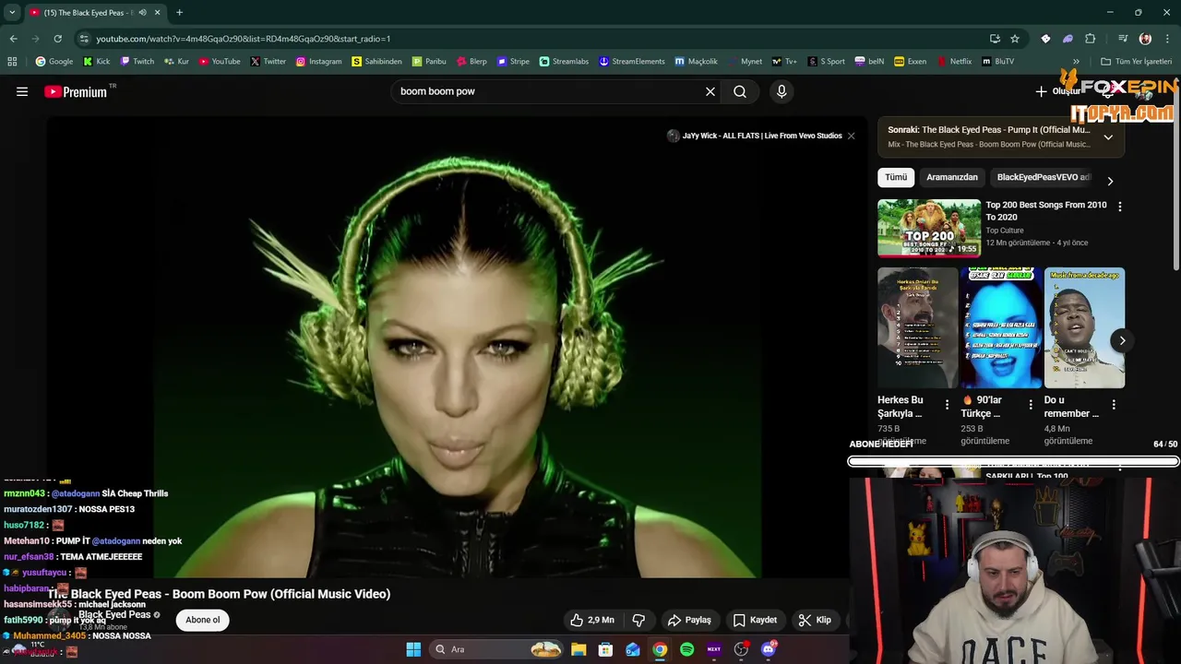Clear the 'boom boom pow' search text
1181x664 pixels.
tap(710, 91)
